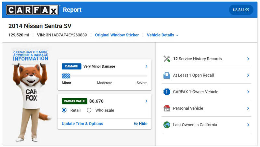The height and width of the screenshot is (147, 260).
Task: Click the damage severity scale bar
Action: tap(104, 76)
